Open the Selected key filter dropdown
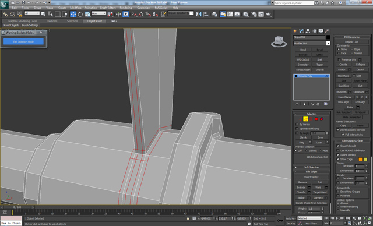Viewport: 373px width, 226px height. (x=309, y=218)
